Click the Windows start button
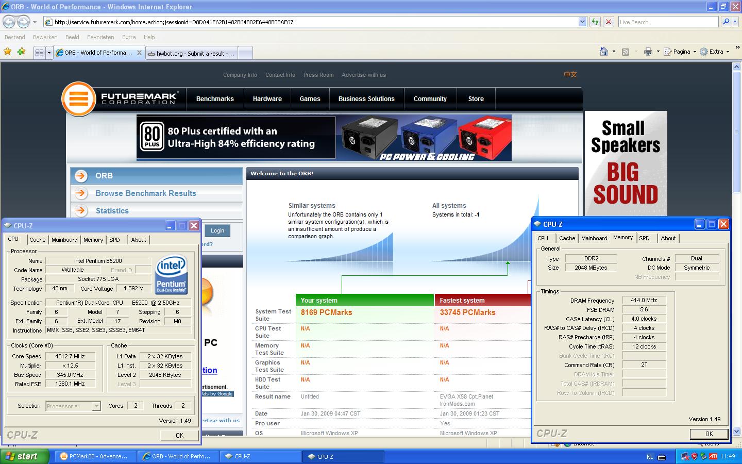This screenshot has height=464, width=742. 25,456
